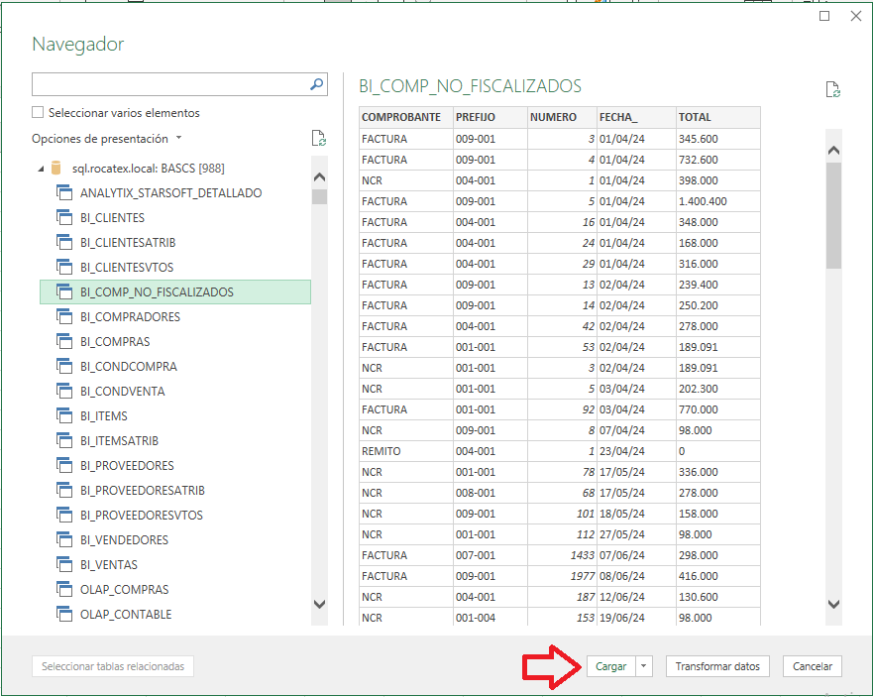Select the BI_COMPRADORES table

(x=130, y=317)
